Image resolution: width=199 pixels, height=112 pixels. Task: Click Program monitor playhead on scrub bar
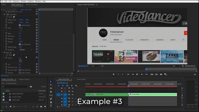146,69
